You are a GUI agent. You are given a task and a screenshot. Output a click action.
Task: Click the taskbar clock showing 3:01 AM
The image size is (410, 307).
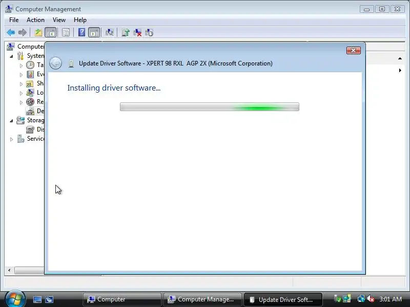pos(391,299)
